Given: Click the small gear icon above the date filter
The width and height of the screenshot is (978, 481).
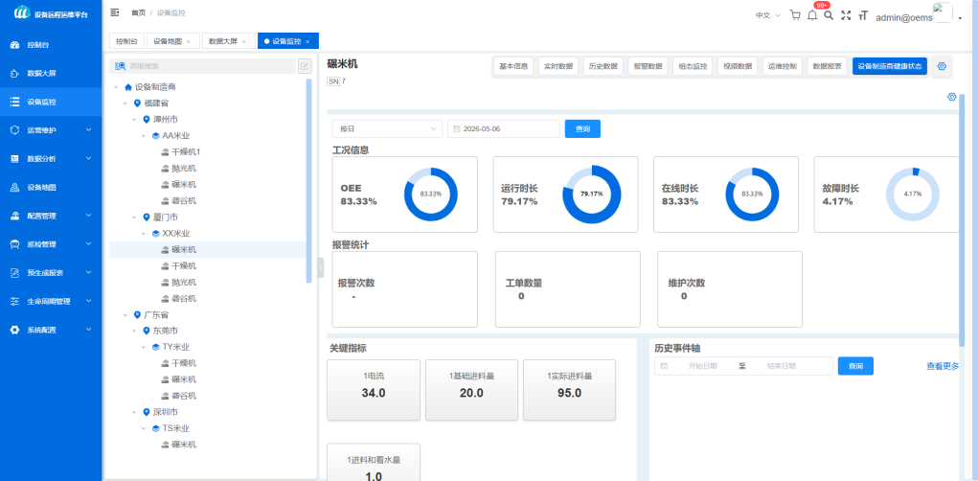Looking at the screenshot, I should coord(952,97).
